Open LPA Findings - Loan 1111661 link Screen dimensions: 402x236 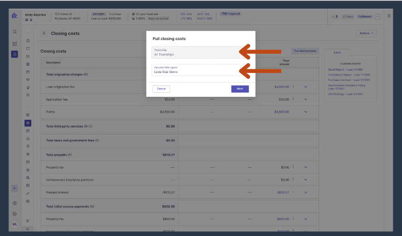coord(345,94)
